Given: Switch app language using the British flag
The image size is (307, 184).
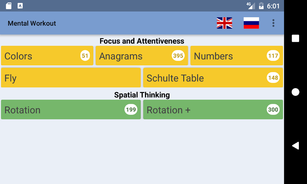Looking at the screenshot, I should (x=224, y=23).
